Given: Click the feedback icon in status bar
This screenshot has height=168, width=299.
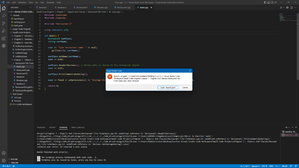Looking at the screenshot, I should 291,166.
